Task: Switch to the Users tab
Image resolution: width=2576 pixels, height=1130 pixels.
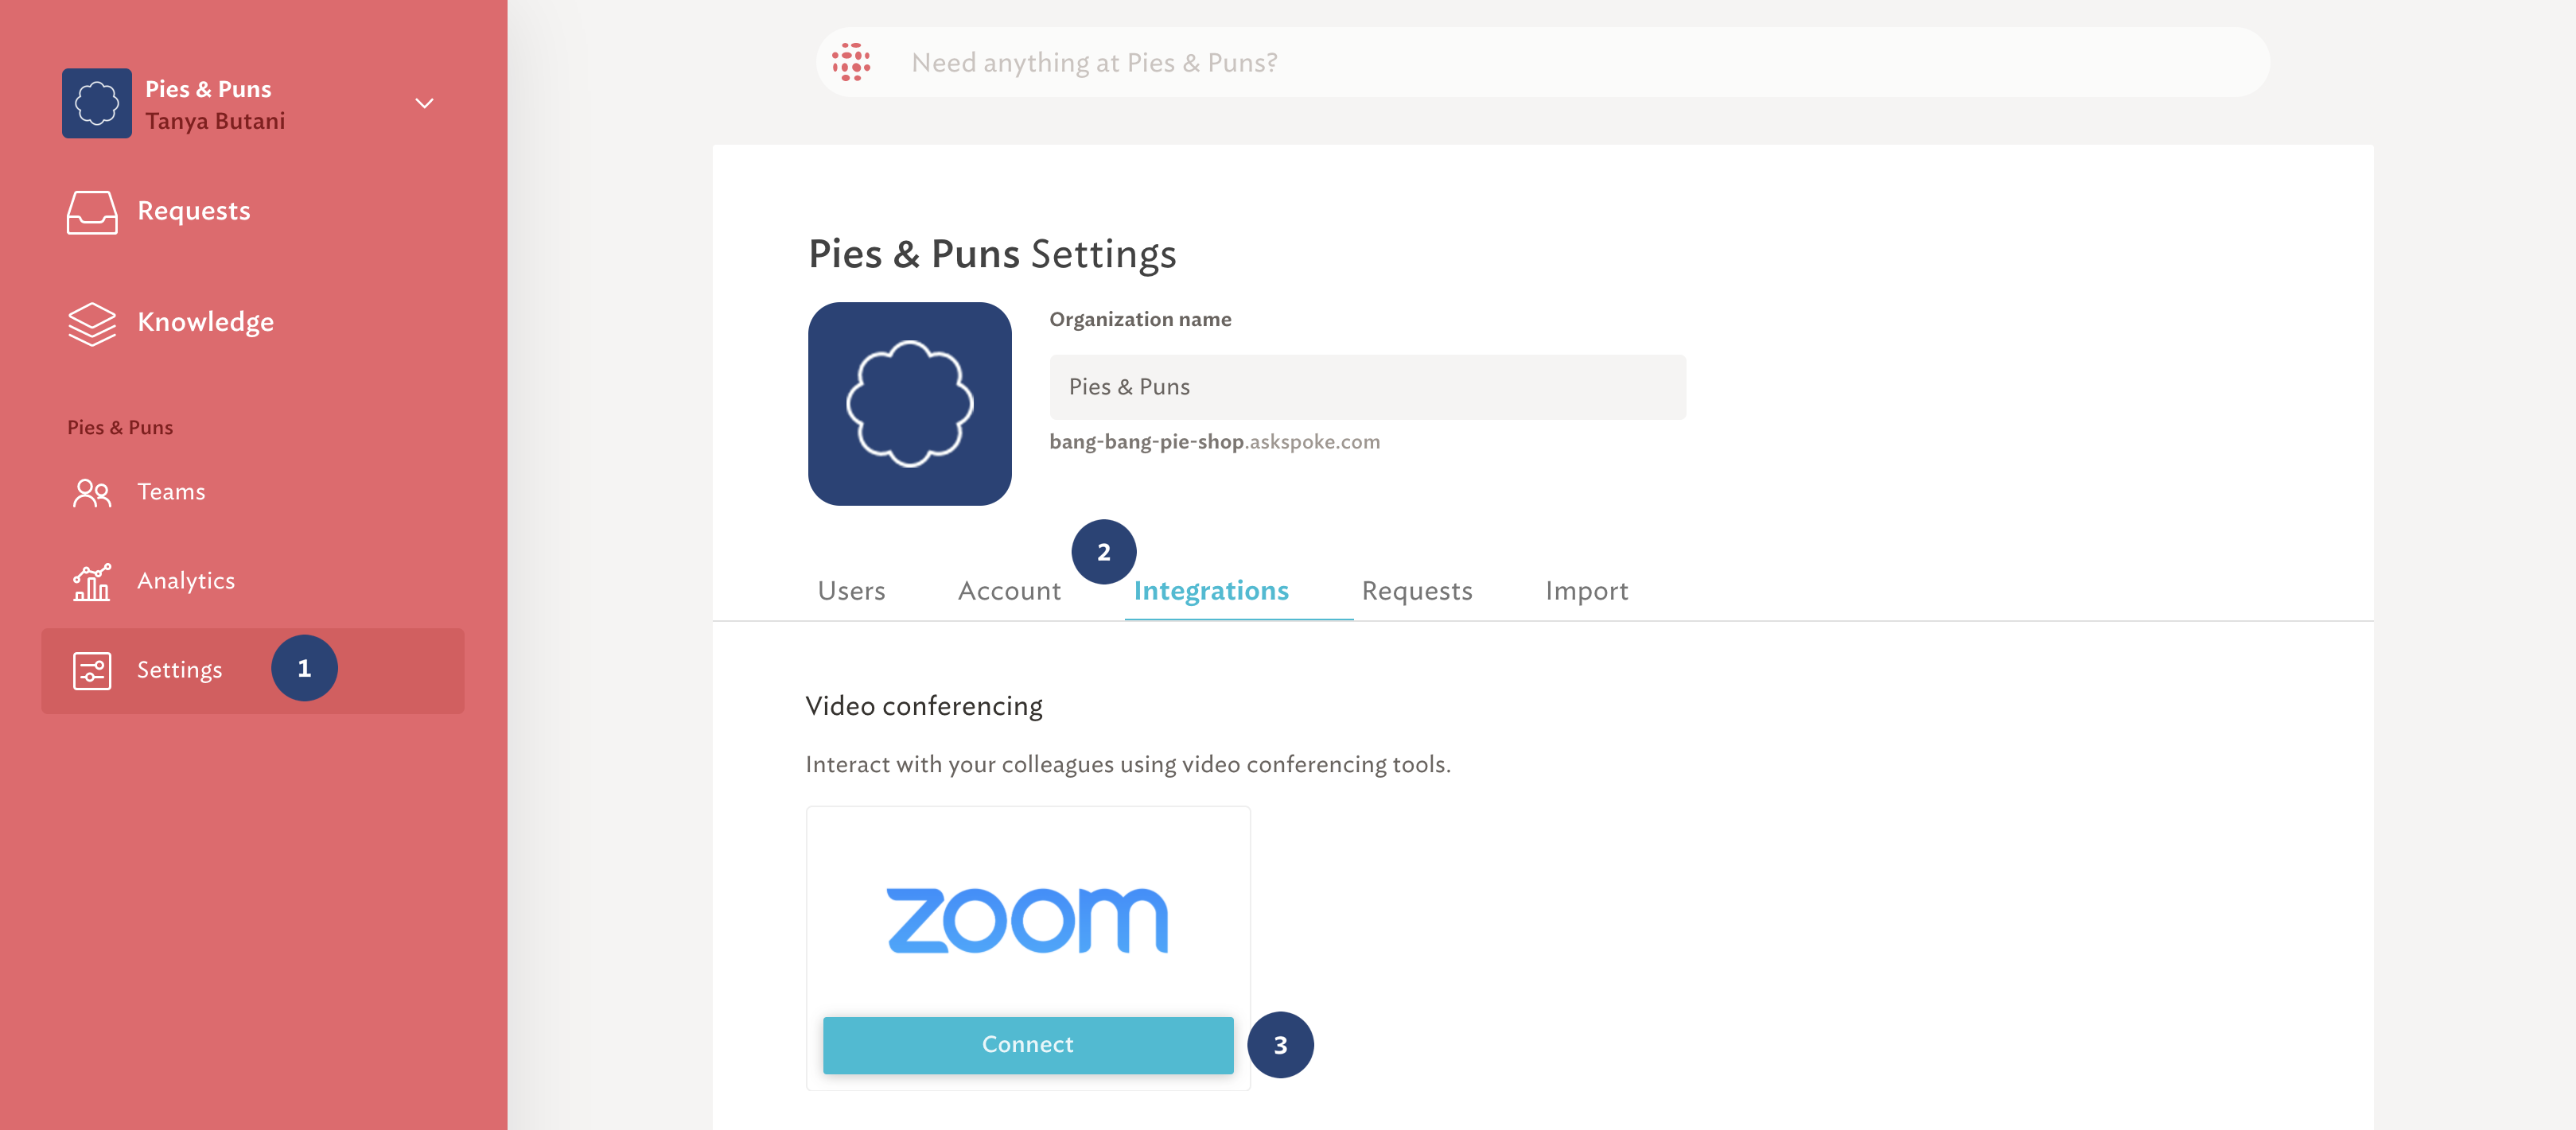Action: [851, 590]
